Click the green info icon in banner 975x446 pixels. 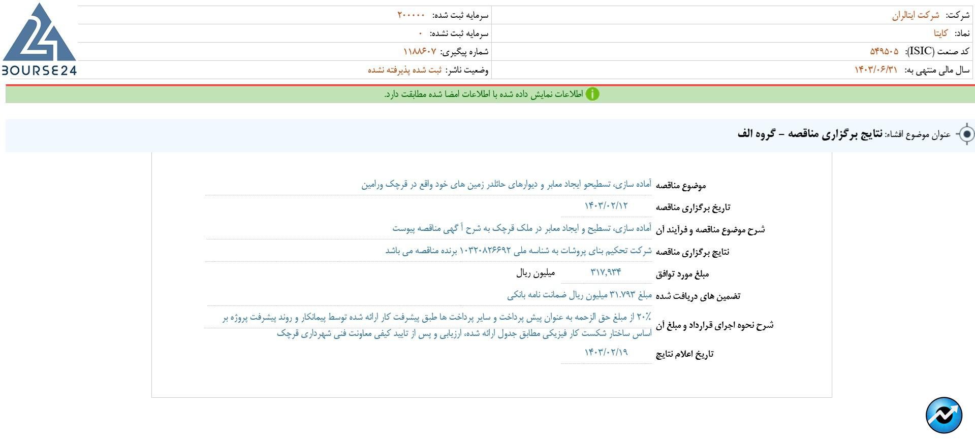592,94
